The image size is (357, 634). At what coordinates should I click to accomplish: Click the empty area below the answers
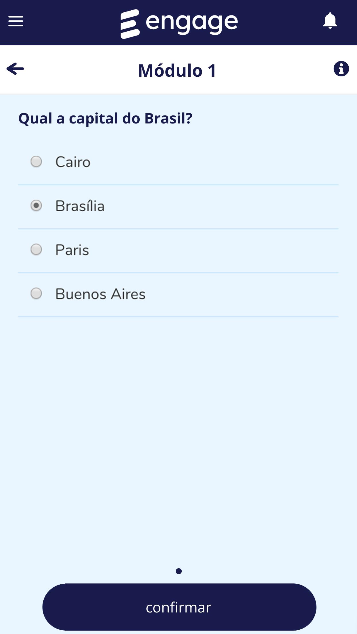coord(178,431)
